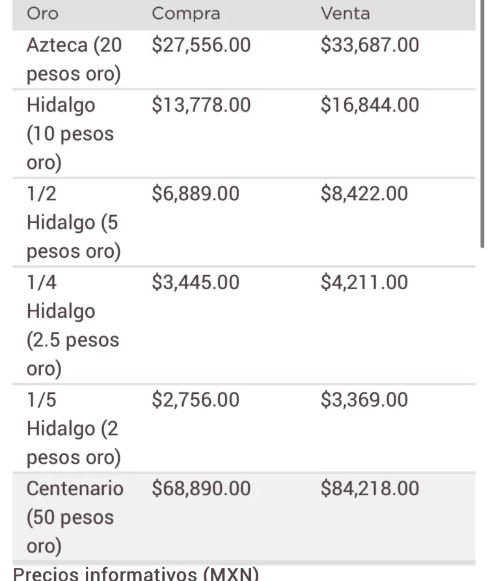Click the 1/2 Hidalgo (5 pesos oro) label
The width and height of the screenshot is (488, 581).
[x=74, y=222]
